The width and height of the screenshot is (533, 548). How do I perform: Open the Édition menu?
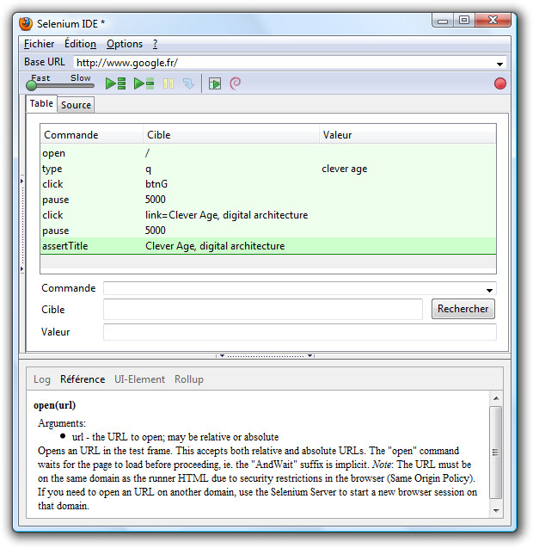[80, 44]
